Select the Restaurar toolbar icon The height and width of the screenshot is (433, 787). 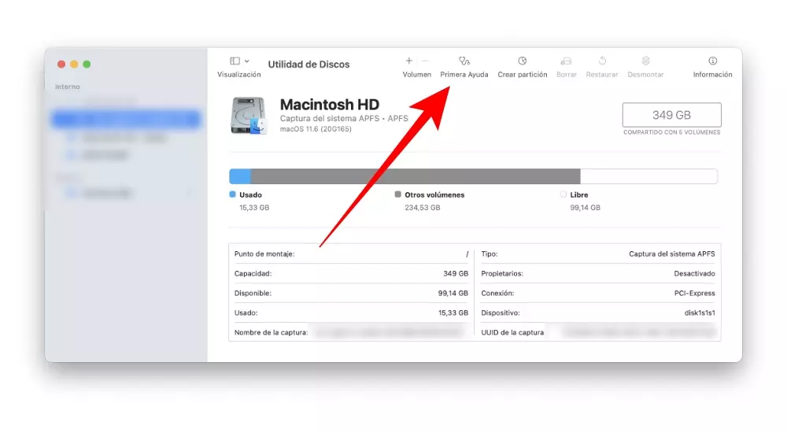click(602, 61)
